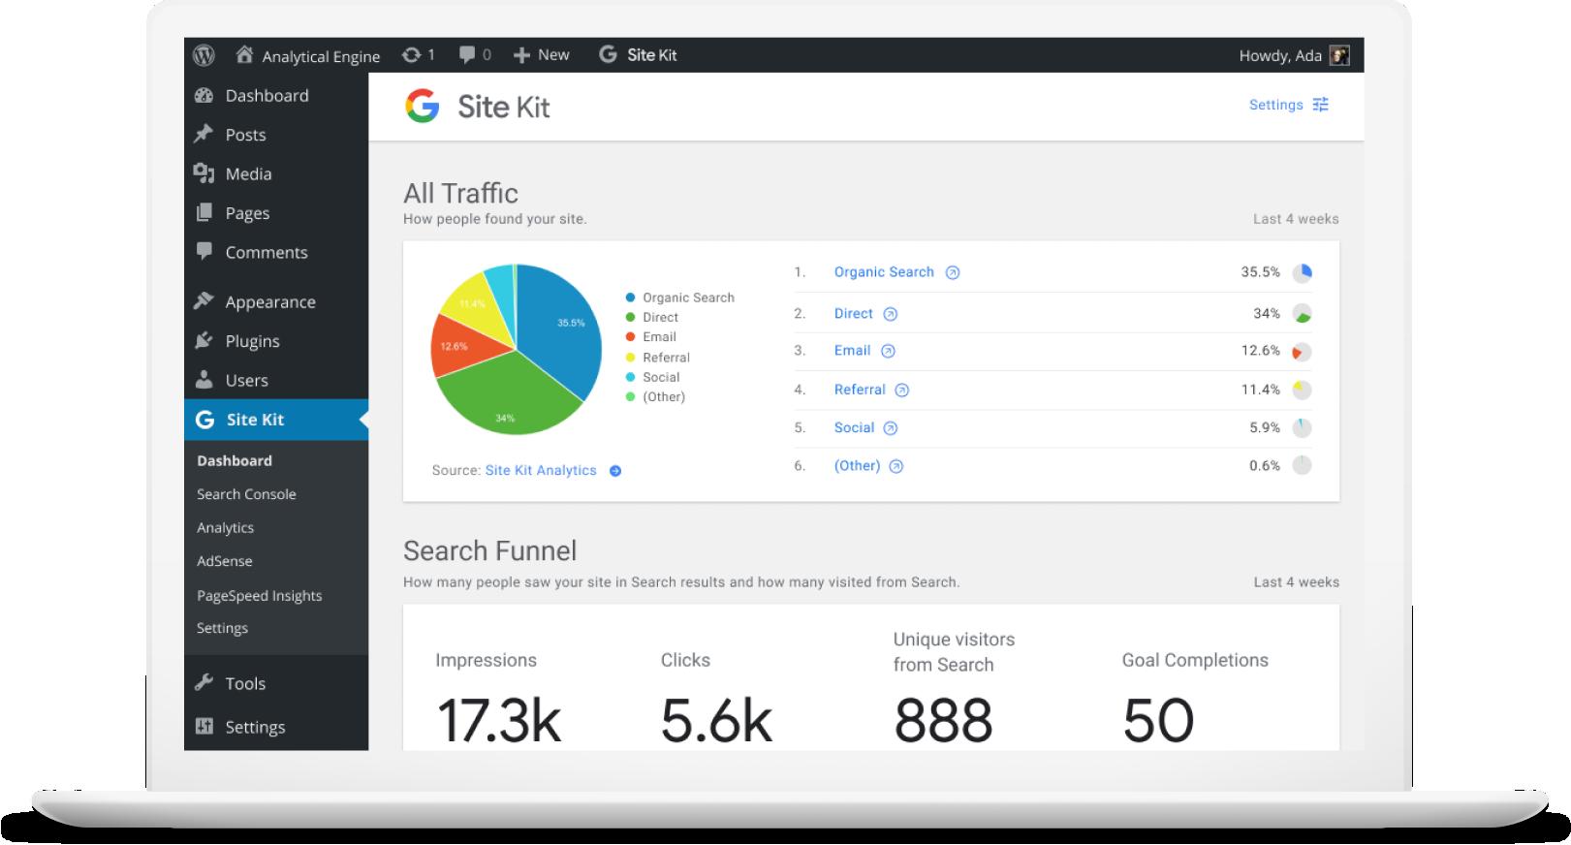This screenshot has height=845, width=1571.
Task: Open Site Kit Settings submenu item
Action: pyautogui.click(x=222, y=628)
